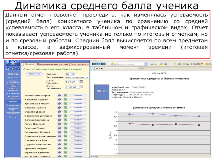Open Школьное руководство in sidebar
The height and width of the screenshot is (160, 214).
13,74
